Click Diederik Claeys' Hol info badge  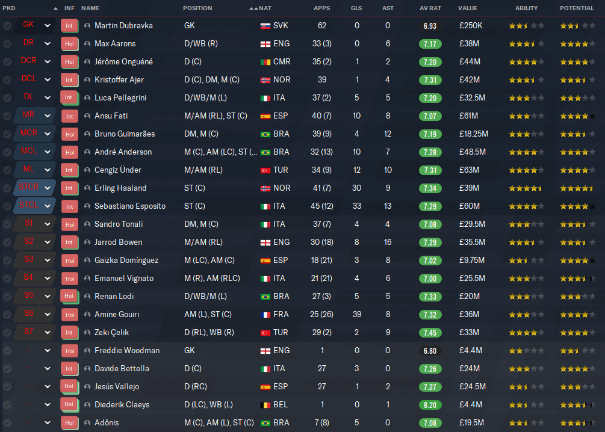(x=69, y=404)
